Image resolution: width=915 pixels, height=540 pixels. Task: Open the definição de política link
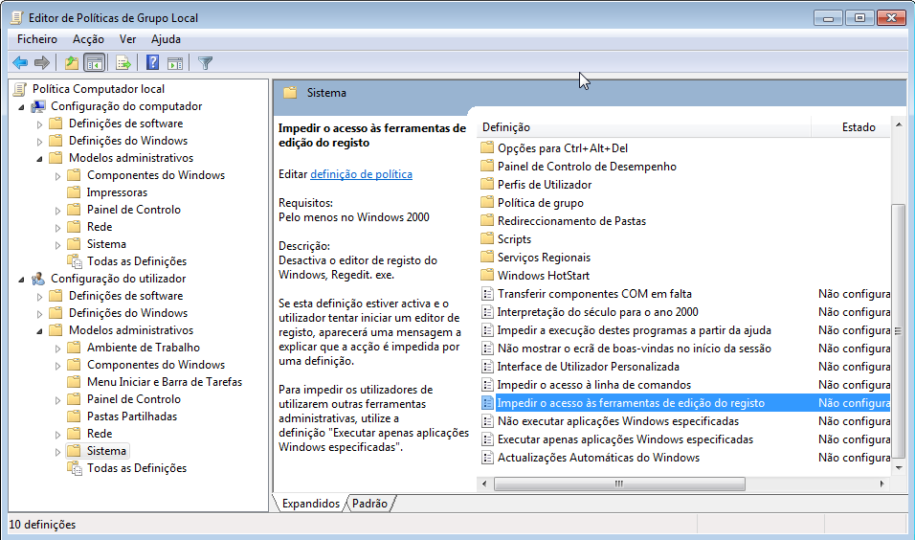point(361,174)
